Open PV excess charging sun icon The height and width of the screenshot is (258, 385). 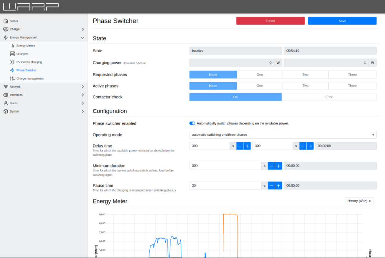(12, 62)
